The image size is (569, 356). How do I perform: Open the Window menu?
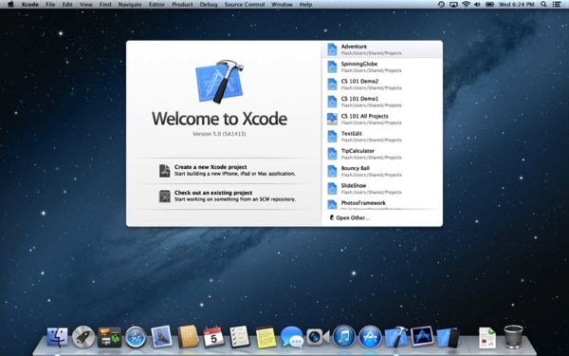pos(282,5)
